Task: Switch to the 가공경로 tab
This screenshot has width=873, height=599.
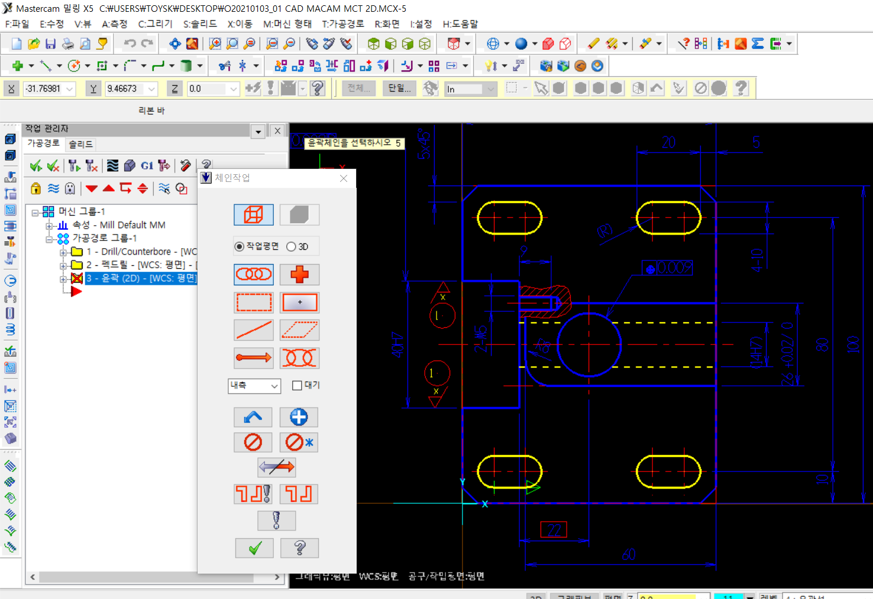Action: (43, 144)
